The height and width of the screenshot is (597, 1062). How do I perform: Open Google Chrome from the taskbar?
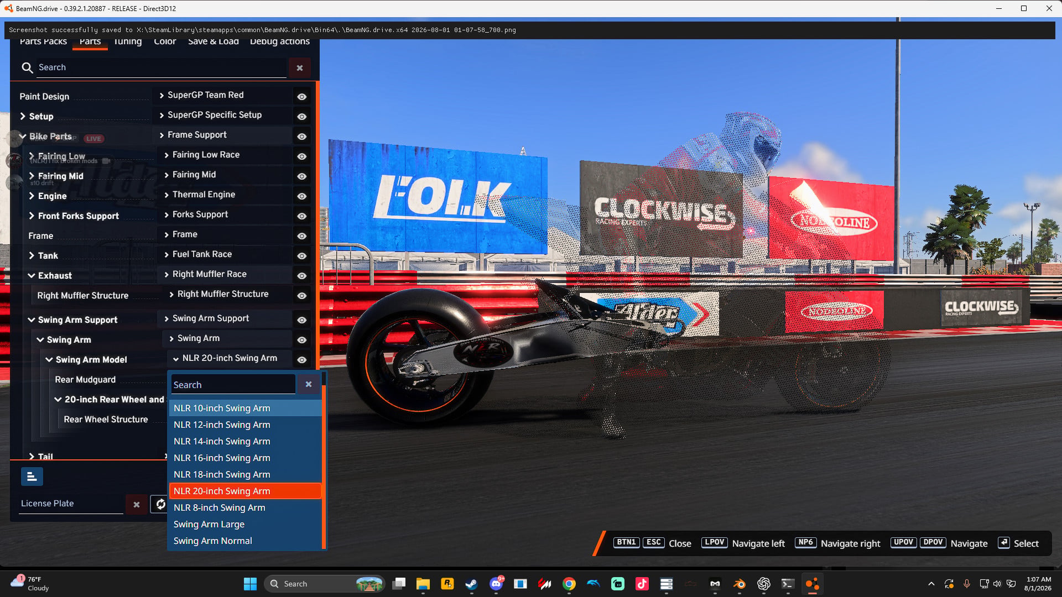click(x=569, y=584)
